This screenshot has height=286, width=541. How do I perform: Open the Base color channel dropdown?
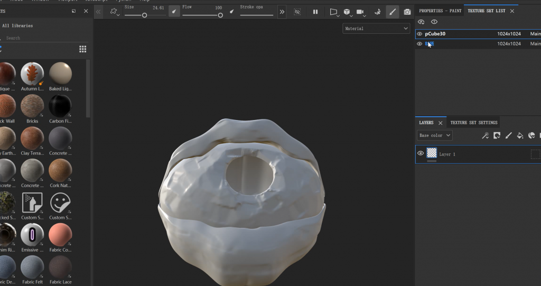[435, 135]
